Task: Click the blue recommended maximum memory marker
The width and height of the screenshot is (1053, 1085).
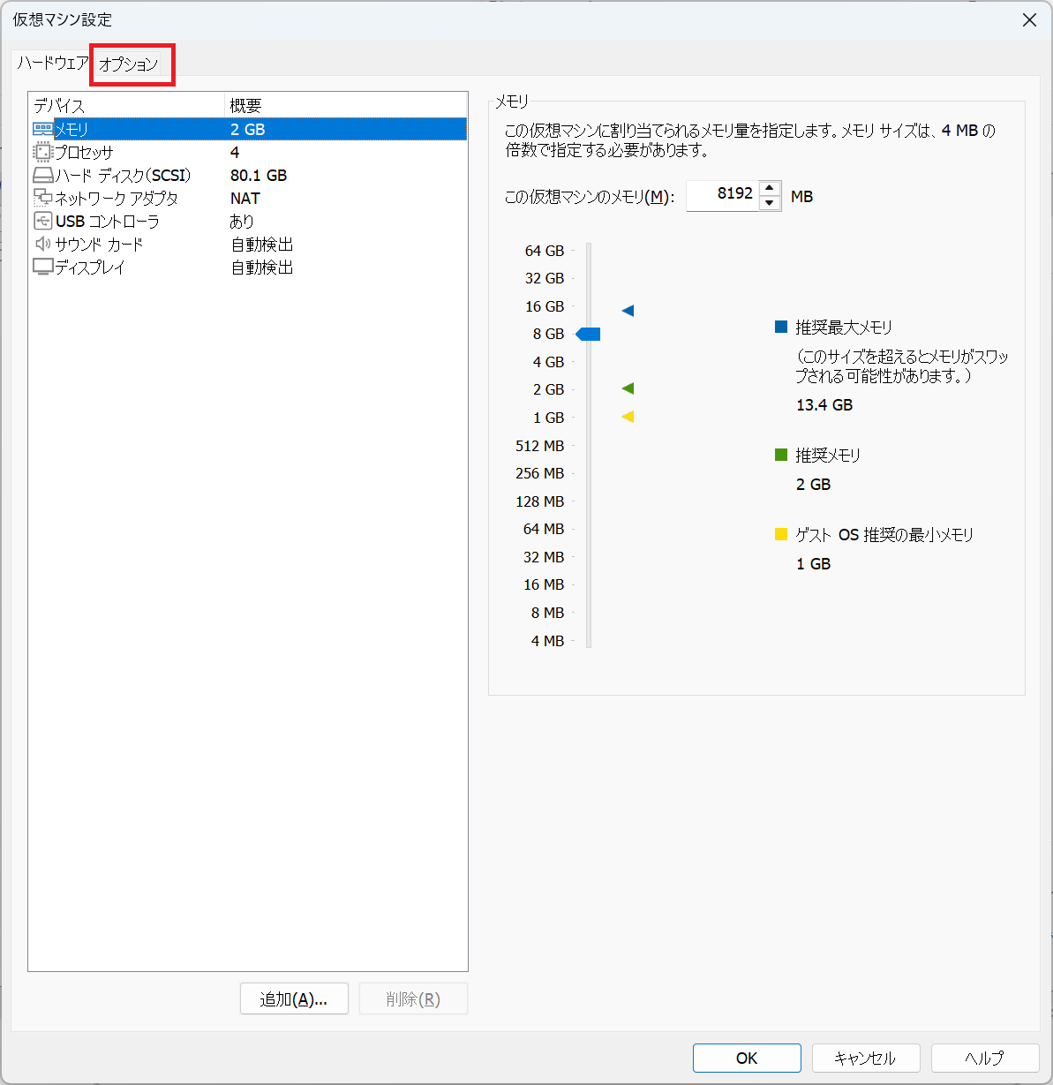Action: click(x=628, y=311)
